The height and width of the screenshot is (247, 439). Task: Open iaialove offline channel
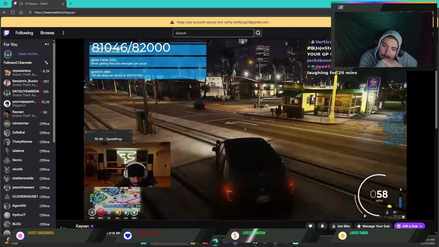27,151
